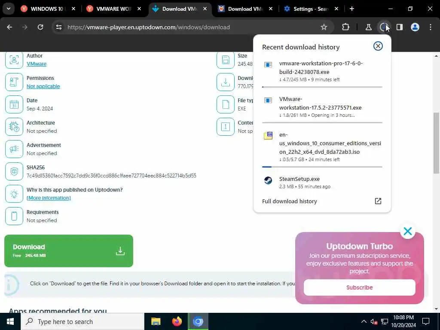Open the notification center icon
Screen dimensions: 440x330
426,321
